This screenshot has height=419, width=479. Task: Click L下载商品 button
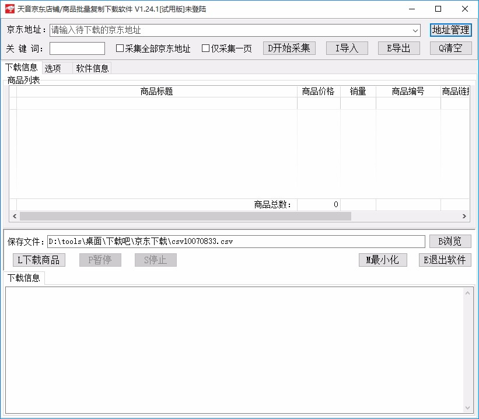tap(39, 260)
